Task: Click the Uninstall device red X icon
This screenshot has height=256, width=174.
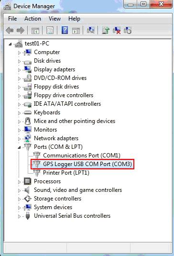Action: (117, 30)
